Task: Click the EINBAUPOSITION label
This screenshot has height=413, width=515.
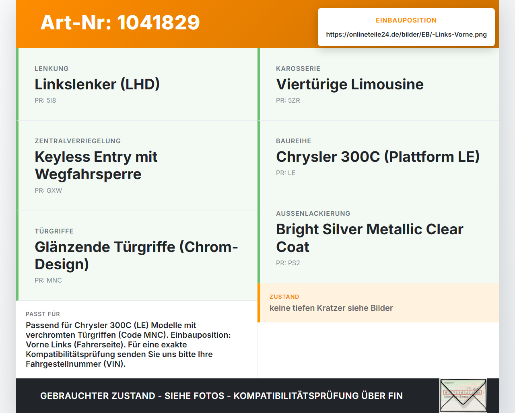Action: click(406, 20)
